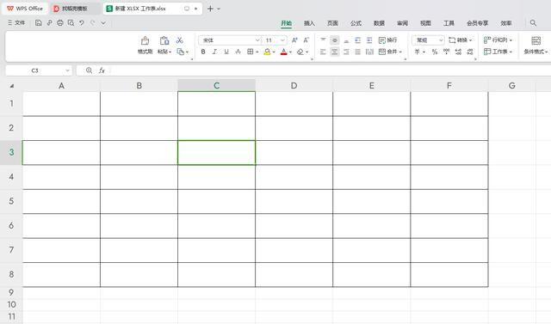
Task: Click the Cut scissors icon
Action: tap(180, 40)
